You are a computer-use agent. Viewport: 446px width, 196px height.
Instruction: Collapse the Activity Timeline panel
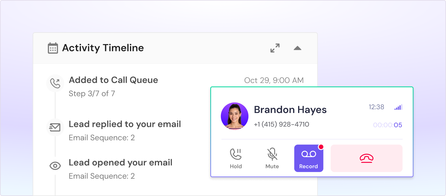tap(298, 48)
